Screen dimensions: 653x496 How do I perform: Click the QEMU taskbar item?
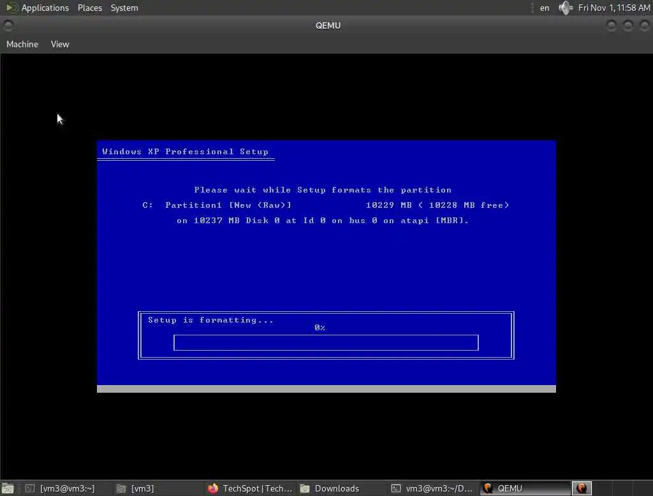click(x=525, y=488)
